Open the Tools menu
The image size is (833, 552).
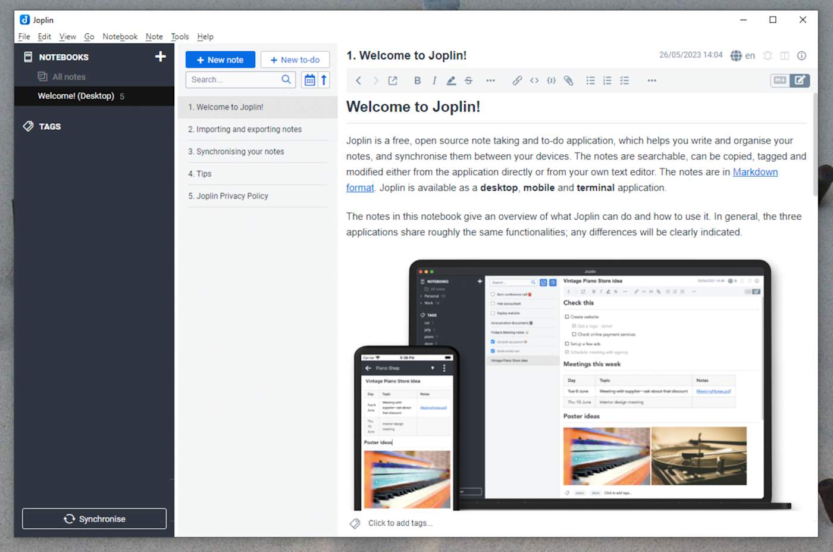pos(180,36)
